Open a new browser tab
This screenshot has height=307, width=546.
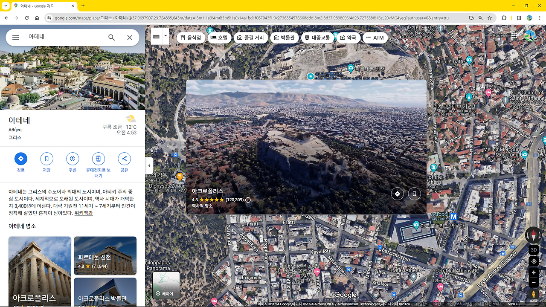(83, 6)
